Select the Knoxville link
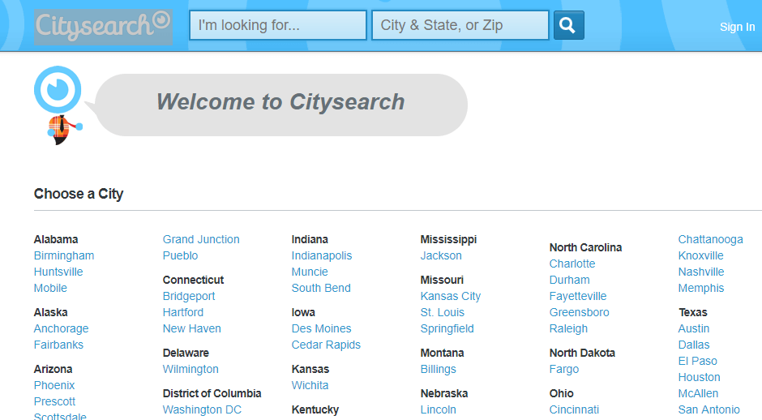The height and width of the screenshot is (420, 762). (700, 255)
